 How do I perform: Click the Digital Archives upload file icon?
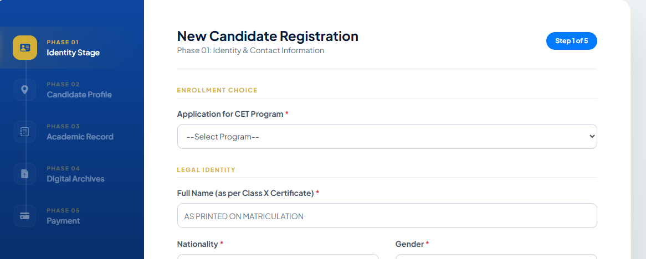click(x=25, y=174)
